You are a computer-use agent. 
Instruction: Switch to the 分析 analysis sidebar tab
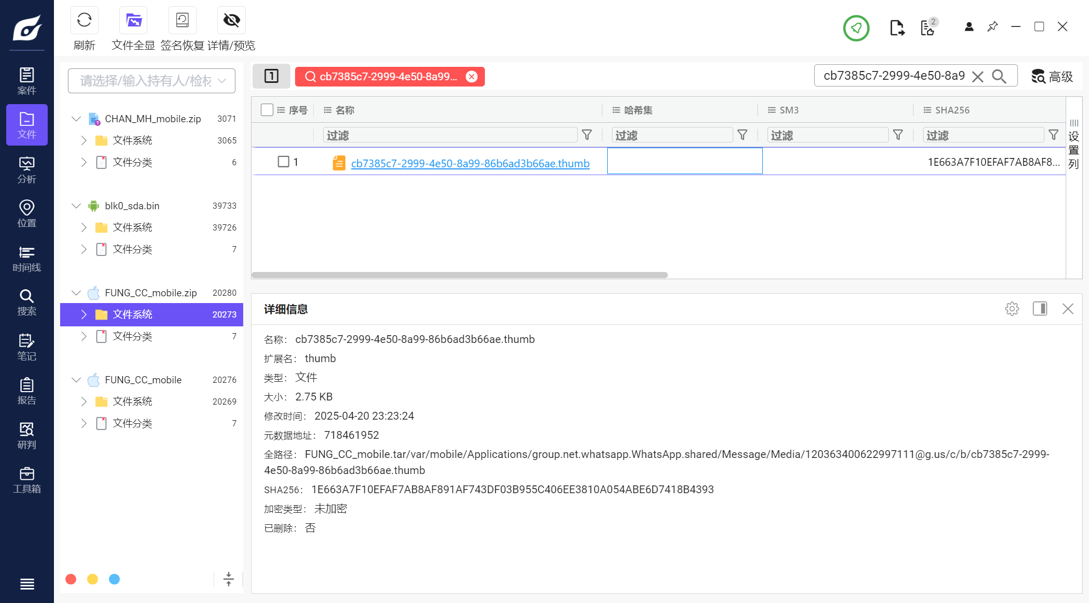click(x=26, y=170)
